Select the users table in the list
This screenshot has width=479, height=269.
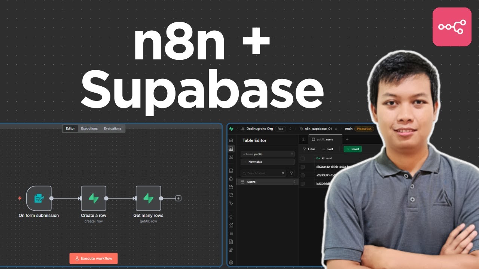tap(267, 182)
